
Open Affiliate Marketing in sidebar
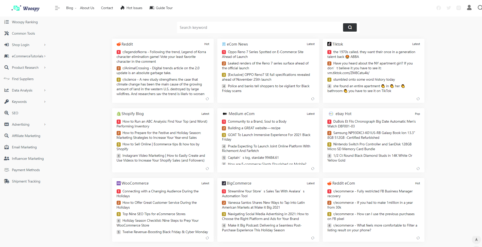coord(26,136)
